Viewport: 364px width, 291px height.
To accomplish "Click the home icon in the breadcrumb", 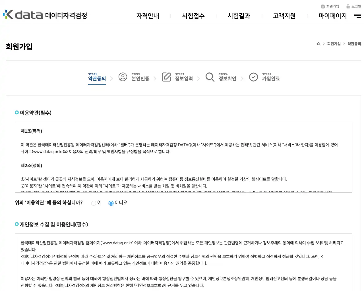I will [x=318, y=43].
